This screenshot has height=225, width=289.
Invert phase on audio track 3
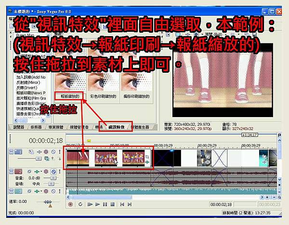click(29, 191)
